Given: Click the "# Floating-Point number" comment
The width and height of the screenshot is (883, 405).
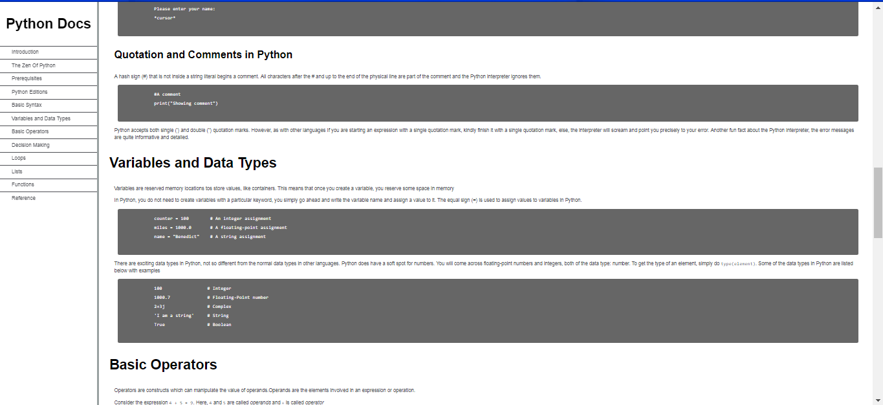Looking at the screenshot, I should click(237, 298).
